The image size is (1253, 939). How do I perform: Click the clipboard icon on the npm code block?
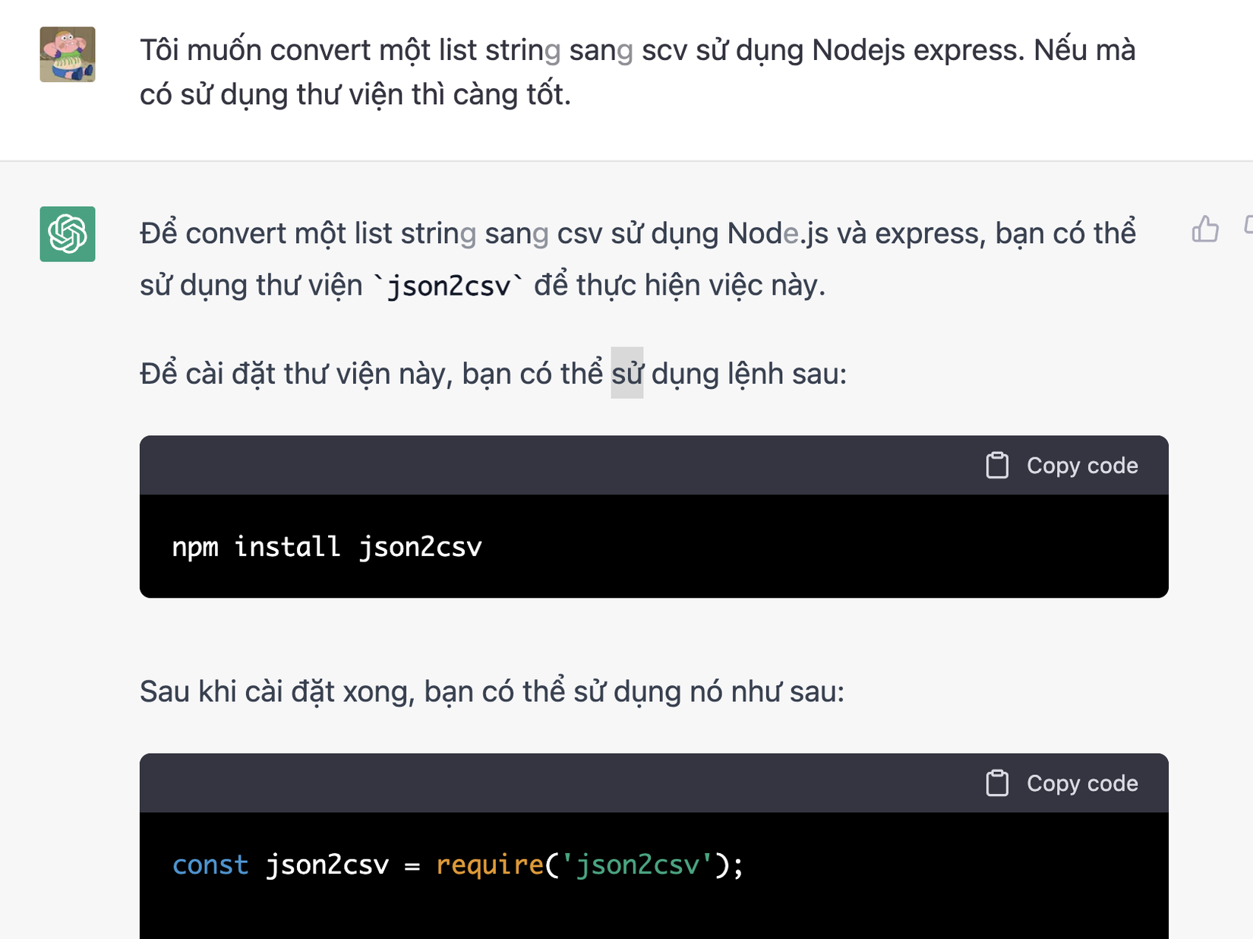997,465
